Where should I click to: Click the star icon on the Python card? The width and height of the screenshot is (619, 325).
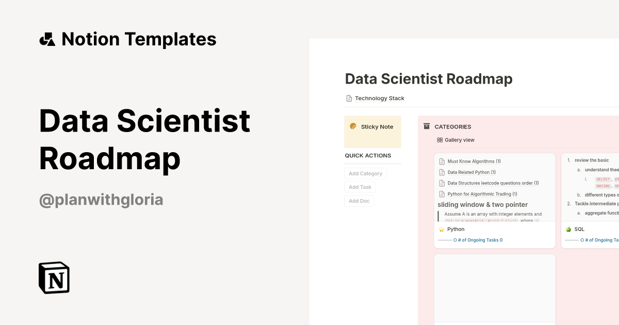tap(442, 229)
